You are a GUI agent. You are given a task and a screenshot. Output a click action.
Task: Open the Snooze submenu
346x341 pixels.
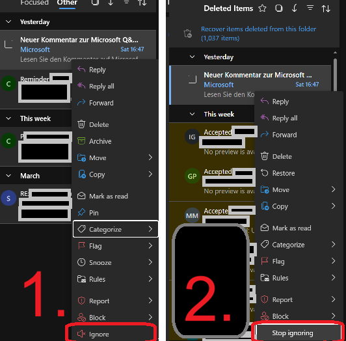pyautogui.click(x=115, y=262)
